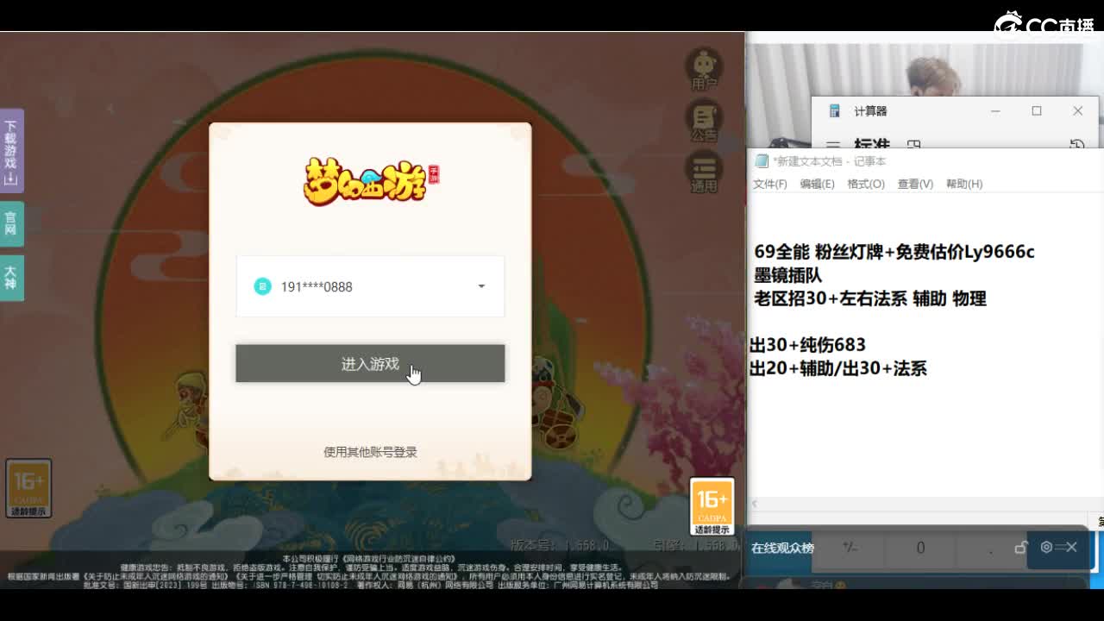Open the 通用 general settings icon
Screen dimensions: 1104x621
pos(705,172)
